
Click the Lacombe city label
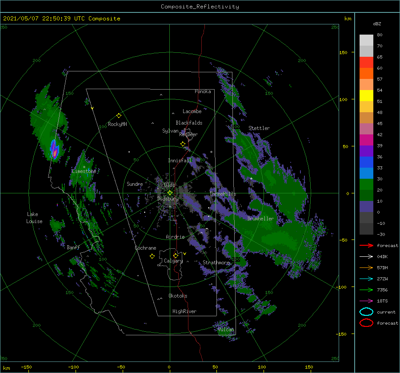(x=192, y=111)
